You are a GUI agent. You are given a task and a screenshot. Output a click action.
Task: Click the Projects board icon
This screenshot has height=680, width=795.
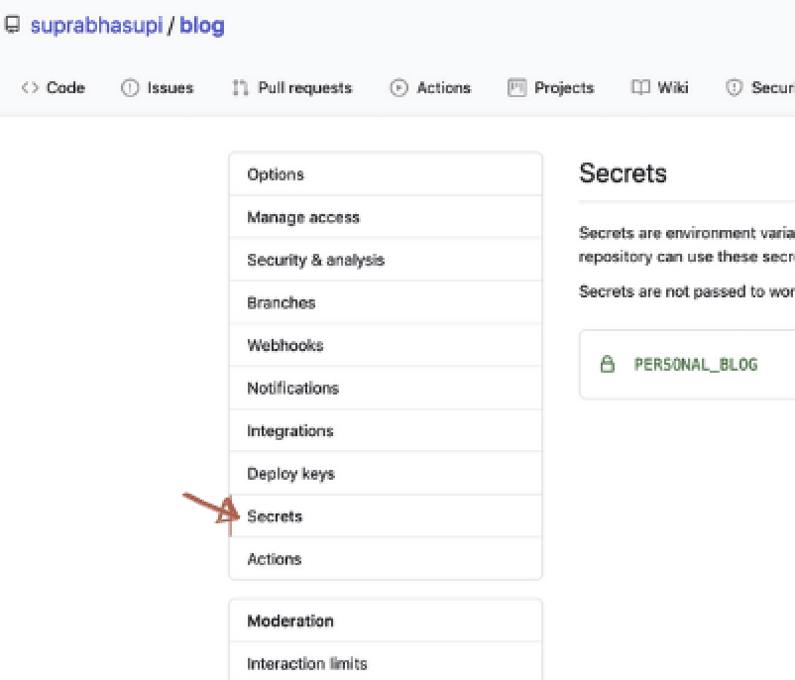pos(516,87)
